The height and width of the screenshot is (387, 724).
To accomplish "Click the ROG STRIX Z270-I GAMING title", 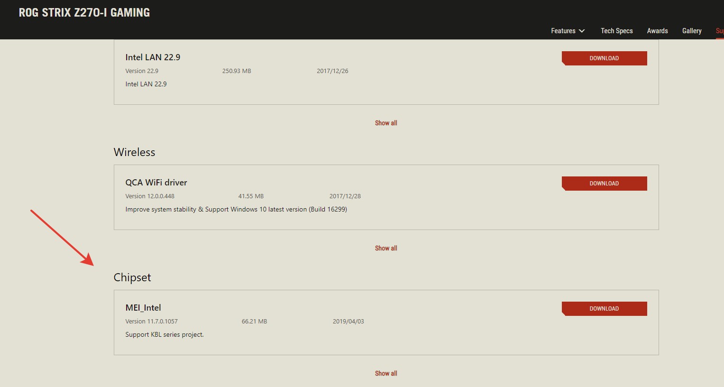I will pyautogui.click(x=84, y=13).
